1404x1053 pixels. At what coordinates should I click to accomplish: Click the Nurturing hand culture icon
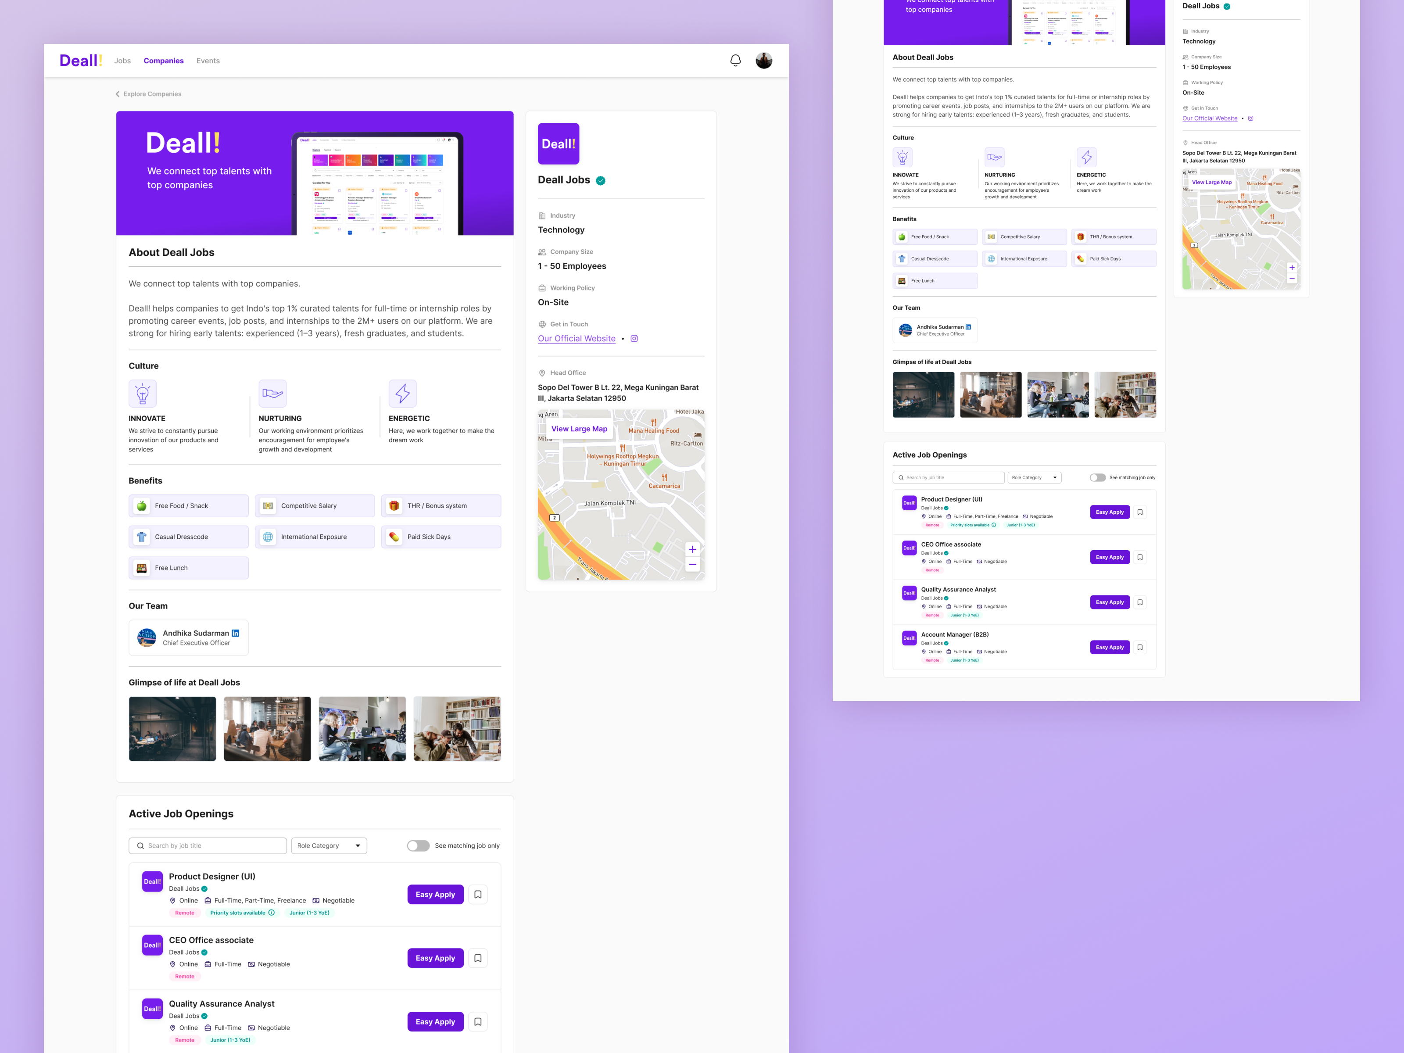272,394
